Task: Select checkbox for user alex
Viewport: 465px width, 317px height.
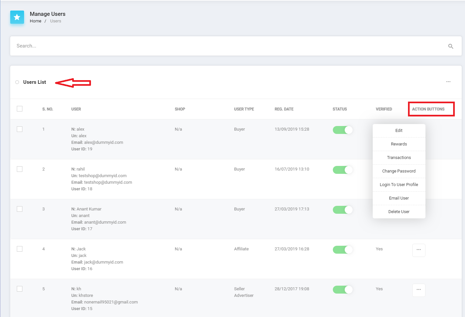Action: tap(20, 129)
